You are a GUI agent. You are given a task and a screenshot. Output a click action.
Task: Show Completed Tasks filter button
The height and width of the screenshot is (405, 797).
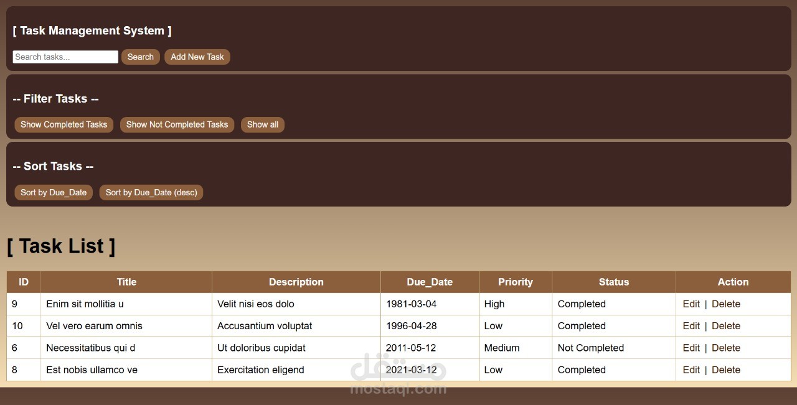pyautogui.click(x=64, y=124)
